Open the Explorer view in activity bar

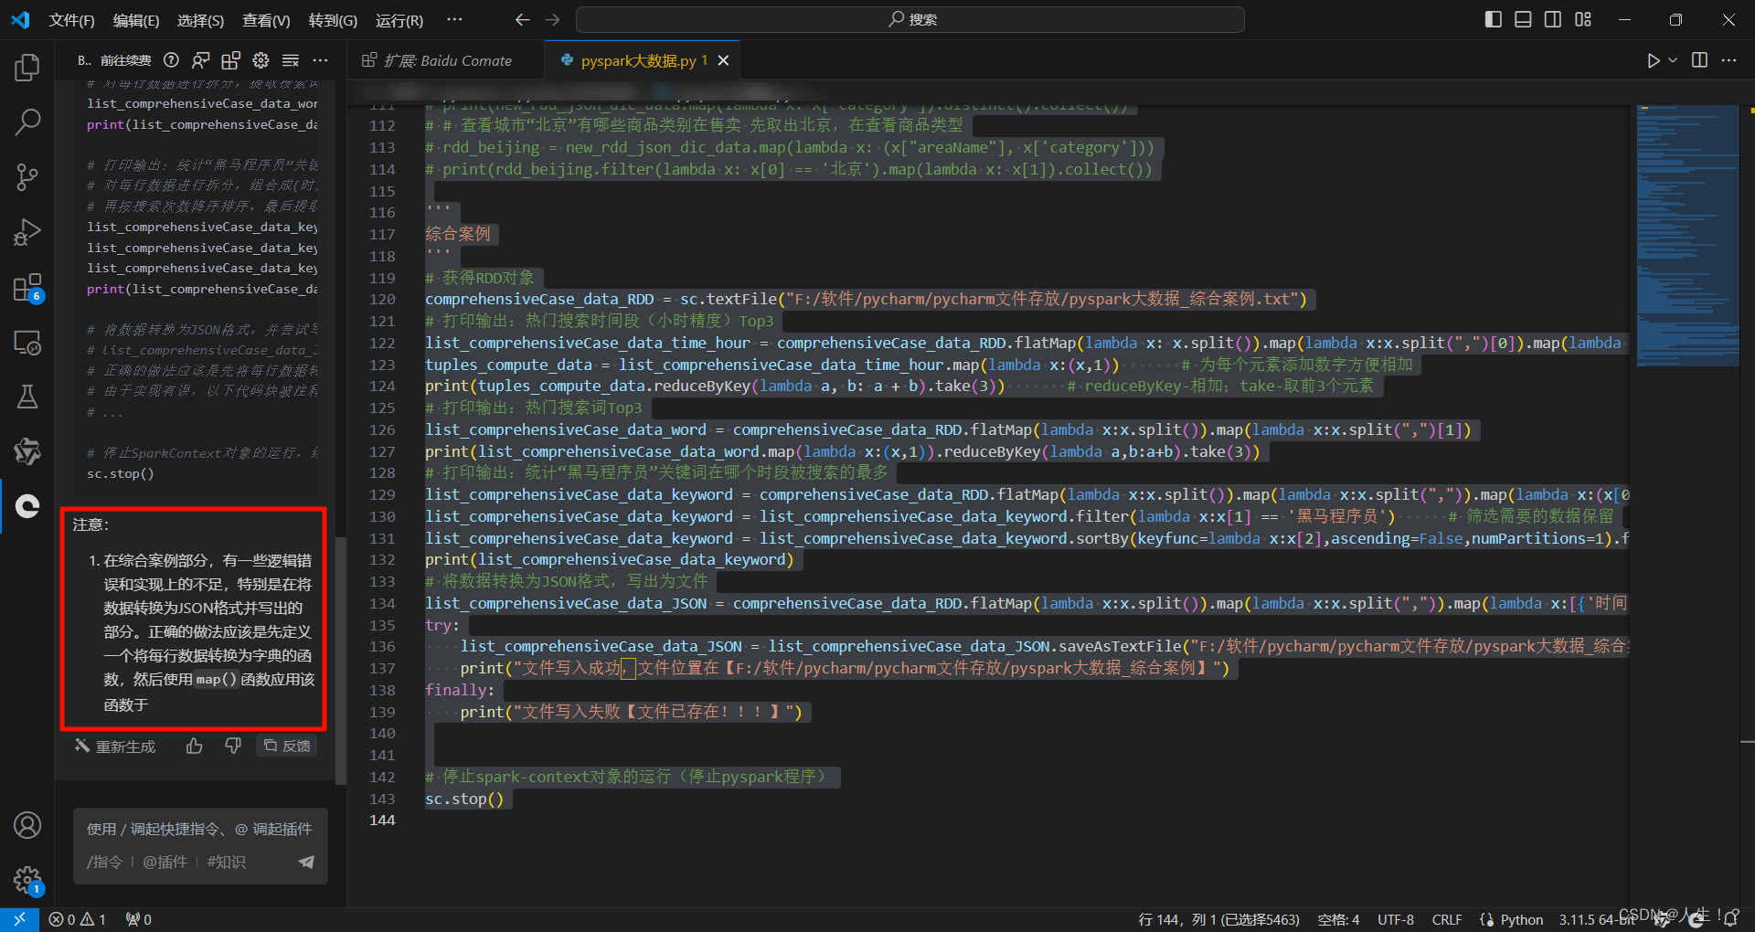click(x=27, y=67)
